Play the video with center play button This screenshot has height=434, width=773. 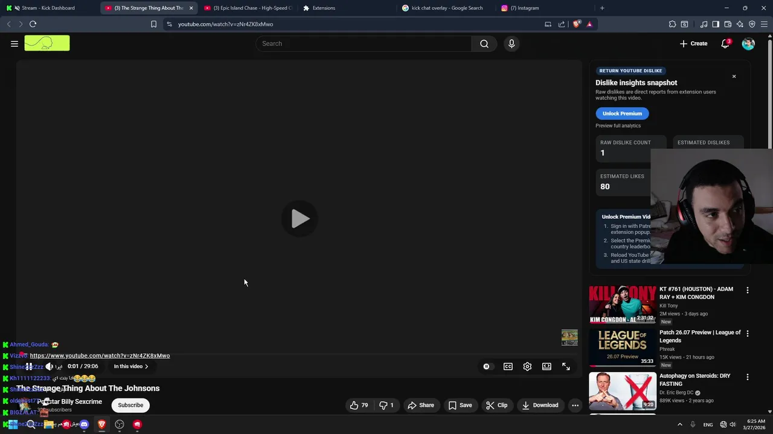point(300,219)
